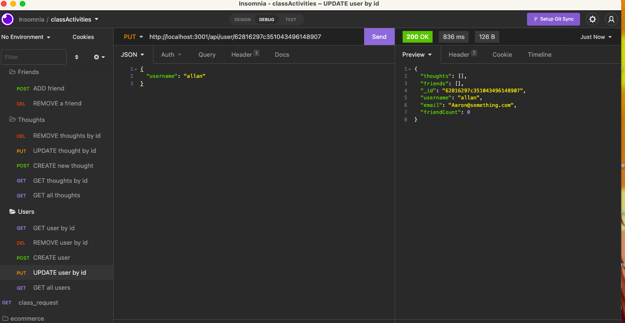Click the "friends" key in response

pos(434,83)
